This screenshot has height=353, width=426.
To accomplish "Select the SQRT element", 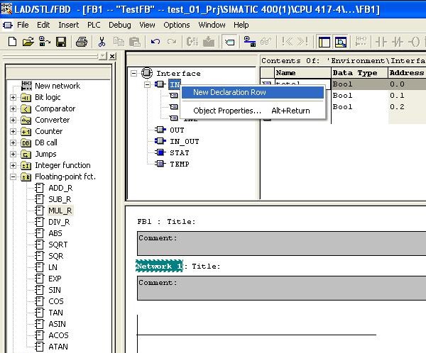I will (x=58, y=245).
